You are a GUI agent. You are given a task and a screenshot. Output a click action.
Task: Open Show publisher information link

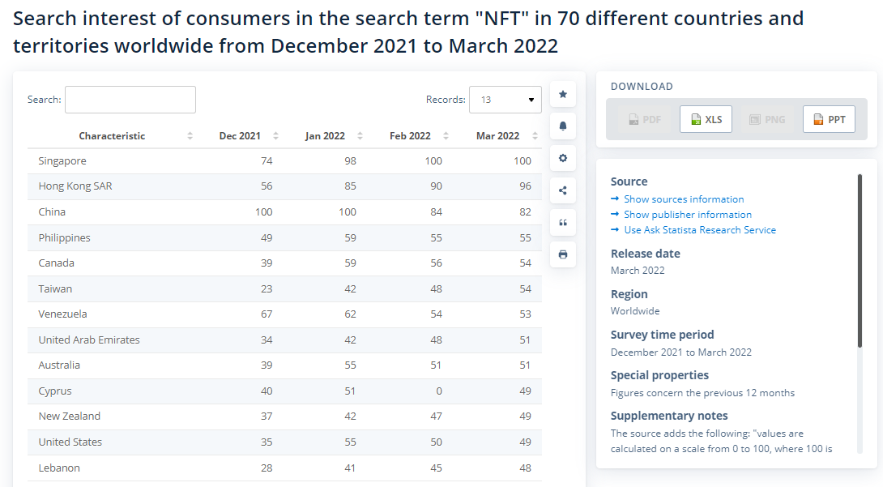coord(687,215)
